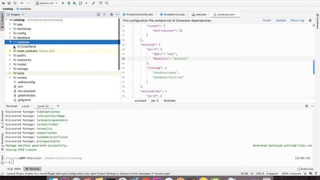Image resolution: width=320 pixels, height=180 pixels.
Task: Click the Search Everywhere magnifier icon
Action: pyautogui.click(x=106, y=3)
